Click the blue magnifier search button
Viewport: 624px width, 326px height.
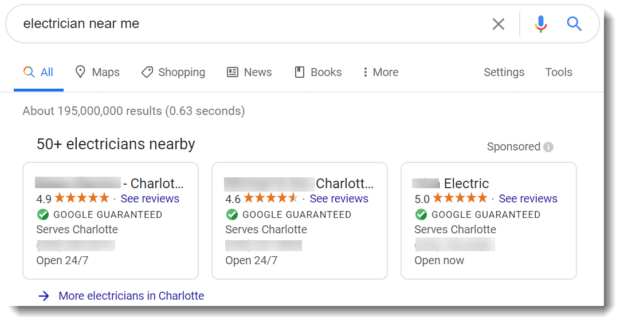point(574,24)
